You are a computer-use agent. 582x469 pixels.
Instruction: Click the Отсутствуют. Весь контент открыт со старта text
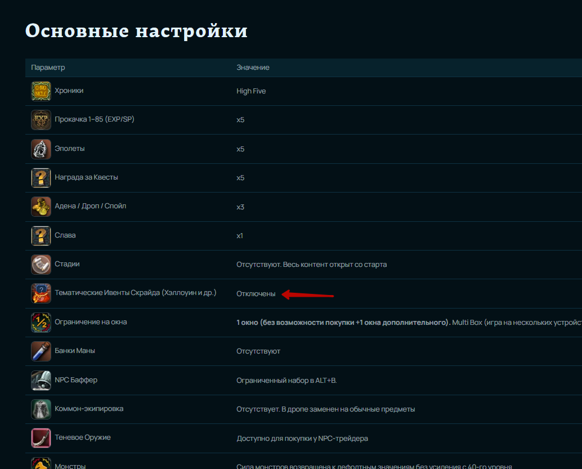(x=311, y=265)
